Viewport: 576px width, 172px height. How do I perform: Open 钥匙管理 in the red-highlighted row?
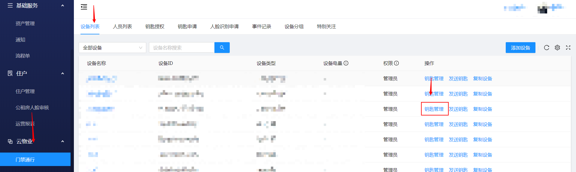pos(434,109)
